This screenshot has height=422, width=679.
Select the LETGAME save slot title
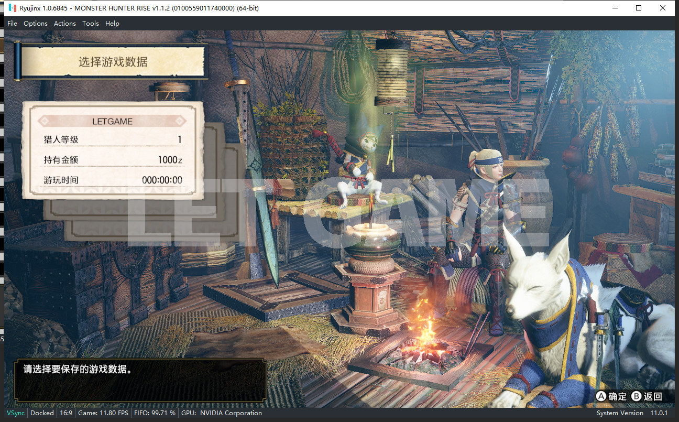point(112,121)
